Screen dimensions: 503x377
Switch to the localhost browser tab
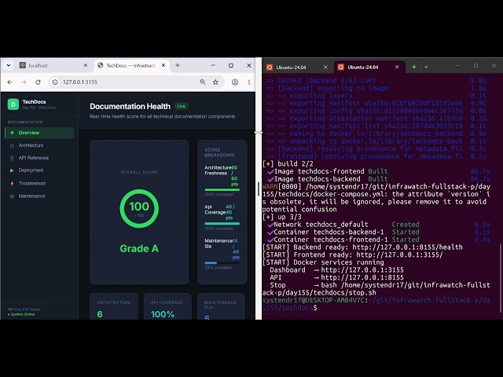[x=53, y=65]
